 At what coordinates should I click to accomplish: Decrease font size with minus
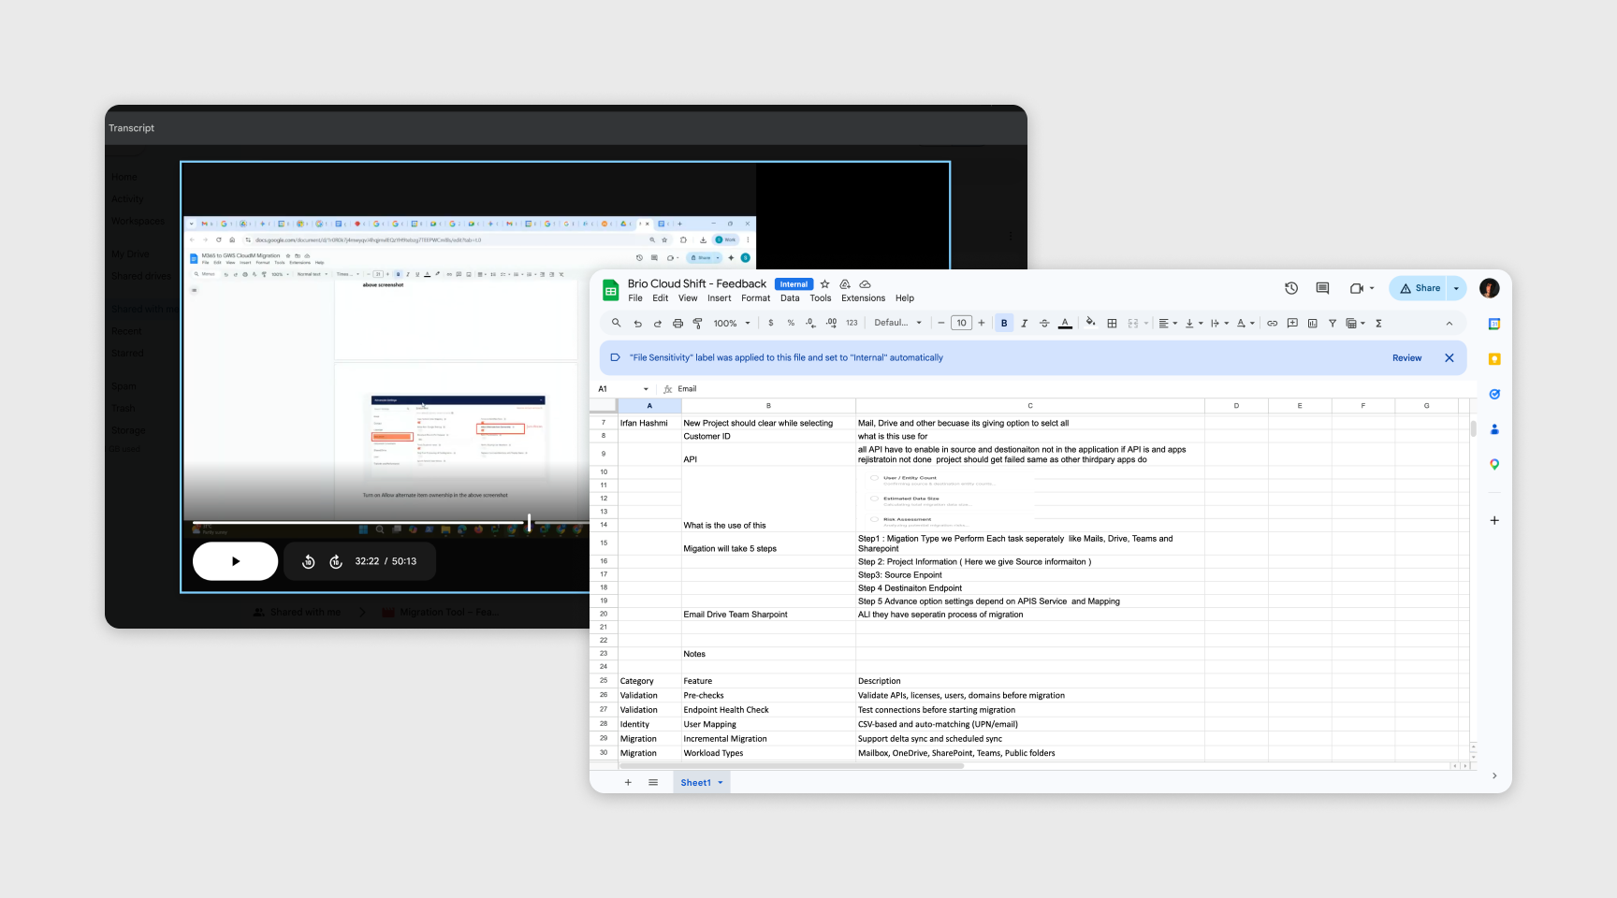click(x=940, y=323)
